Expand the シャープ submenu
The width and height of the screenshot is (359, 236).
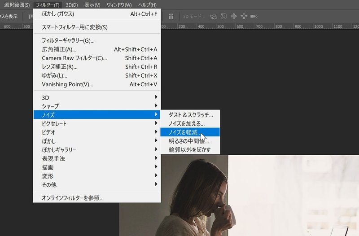[x=97, y=106]
